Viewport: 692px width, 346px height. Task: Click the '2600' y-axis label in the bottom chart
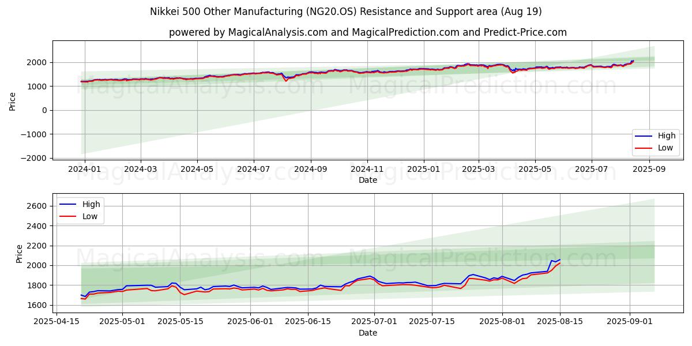pos(39,206)
